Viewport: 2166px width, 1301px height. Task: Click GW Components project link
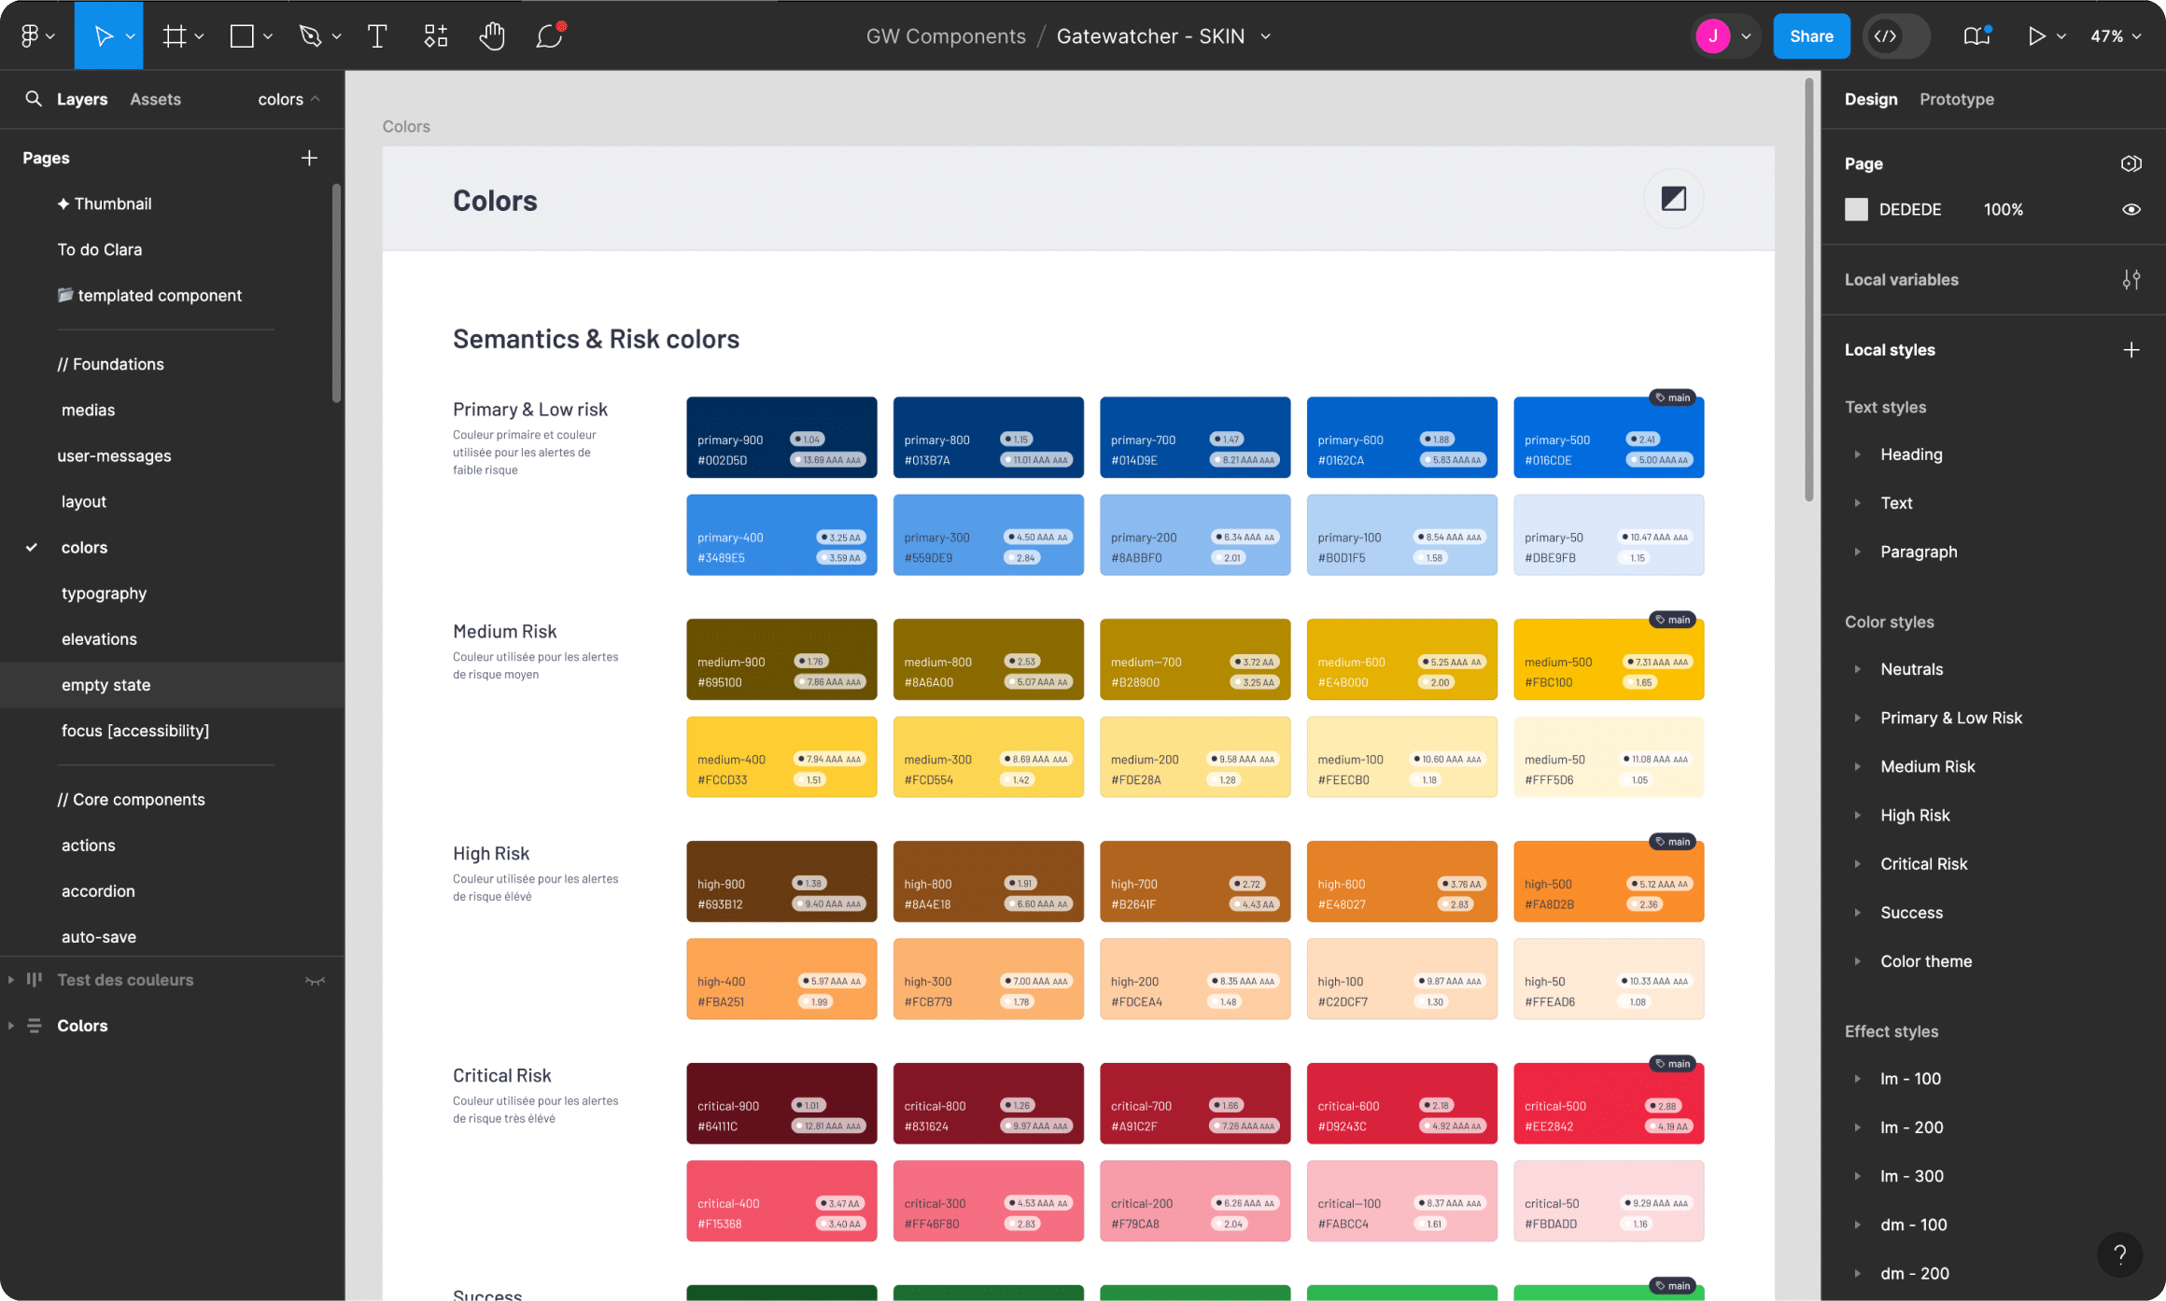click(946, 36)
